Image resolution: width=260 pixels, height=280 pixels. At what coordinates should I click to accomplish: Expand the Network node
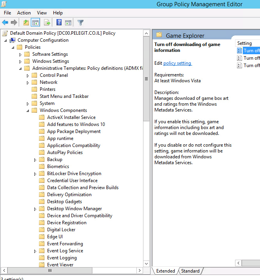tap(28, 83)
